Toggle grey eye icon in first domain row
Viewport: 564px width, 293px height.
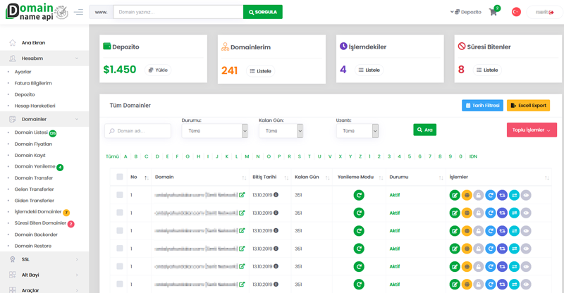click(526, 195)
